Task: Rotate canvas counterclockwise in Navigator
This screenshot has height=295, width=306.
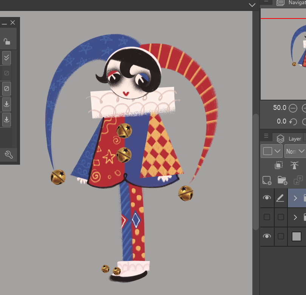Action: pos(293,122)
